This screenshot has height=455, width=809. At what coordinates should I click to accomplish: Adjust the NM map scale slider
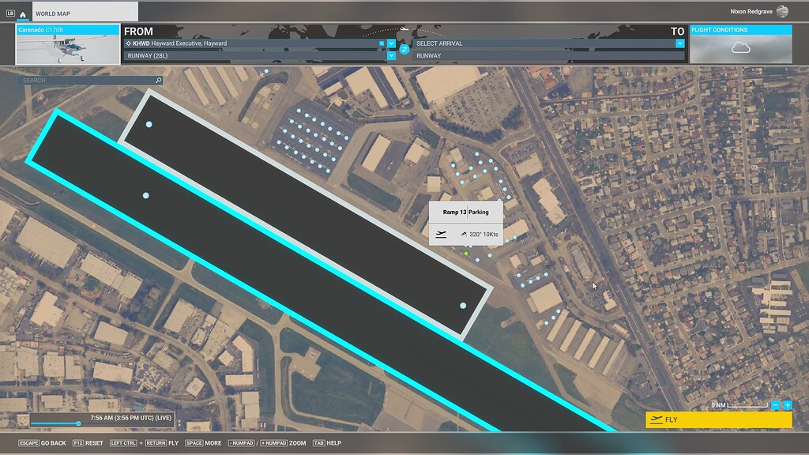pyautogui.click(x=747, y=404)
